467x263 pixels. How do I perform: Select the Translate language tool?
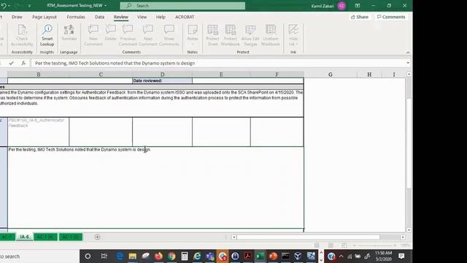pos(69,33)
